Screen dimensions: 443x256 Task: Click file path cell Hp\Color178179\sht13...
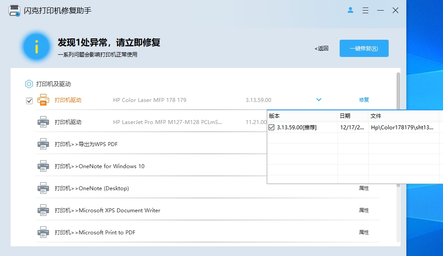[x=404, y=127]
